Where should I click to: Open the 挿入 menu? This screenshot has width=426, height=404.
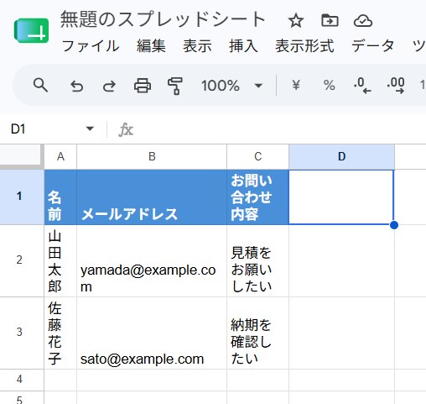(x=243, y=46)
